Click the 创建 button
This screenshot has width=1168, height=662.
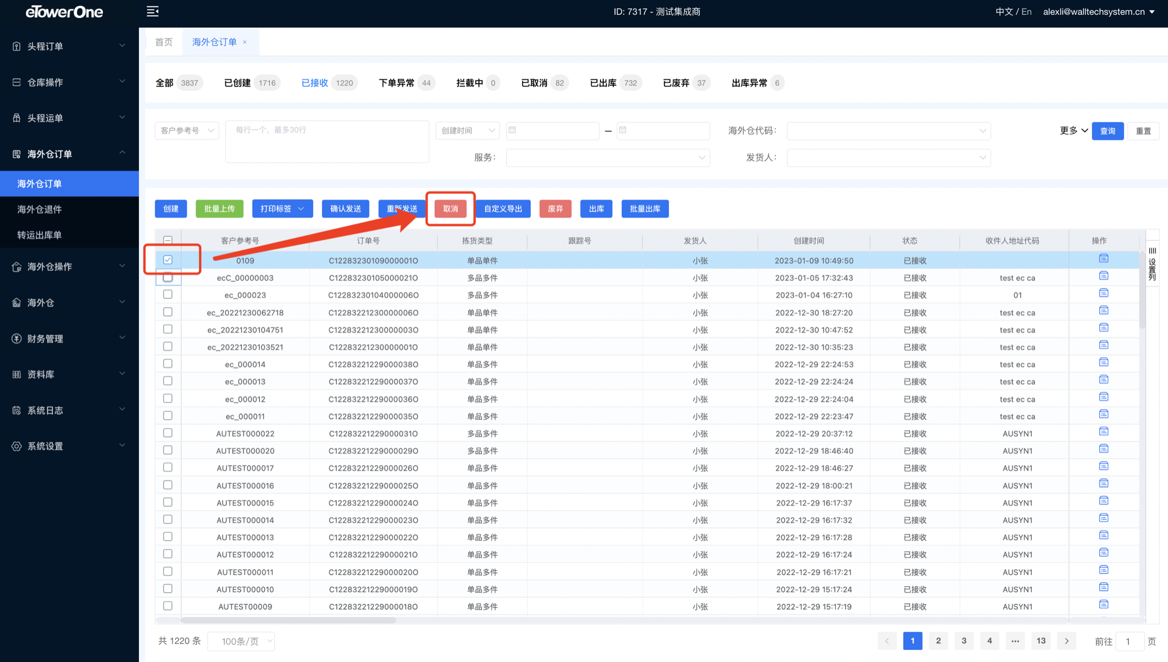[x=171, y=209]
